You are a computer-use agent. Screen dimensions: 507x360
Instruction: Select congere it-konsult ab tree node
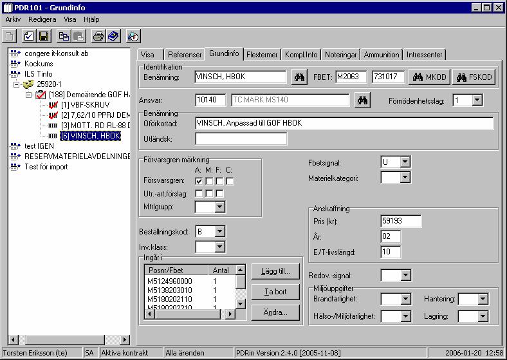coord(56,53)
